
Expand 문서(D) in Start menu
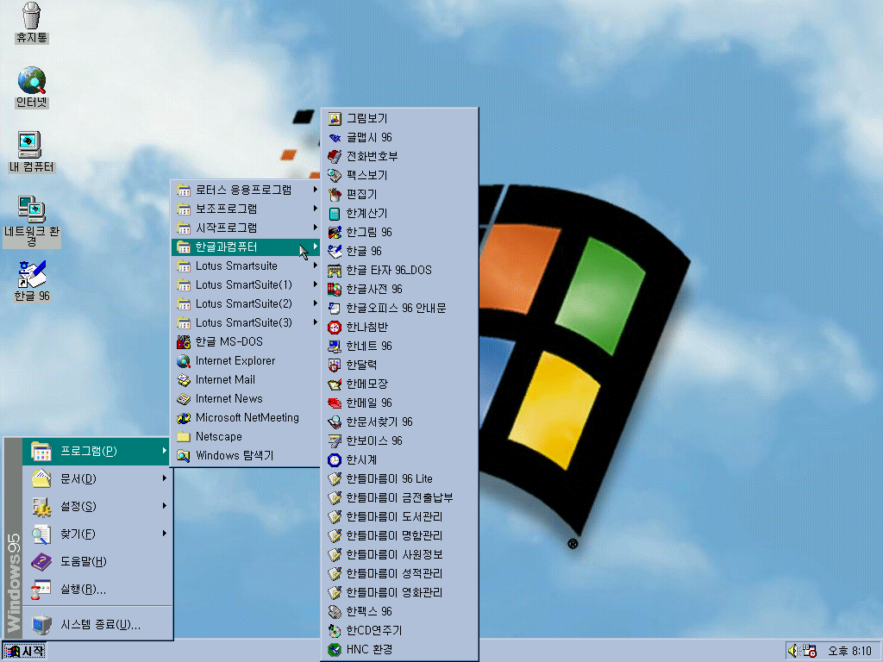pos(97,478)
